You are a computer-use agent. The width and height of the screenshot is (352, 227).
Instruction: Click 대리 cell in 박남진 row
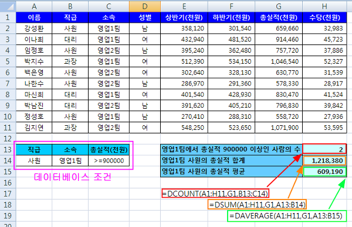tap(70, 105)
